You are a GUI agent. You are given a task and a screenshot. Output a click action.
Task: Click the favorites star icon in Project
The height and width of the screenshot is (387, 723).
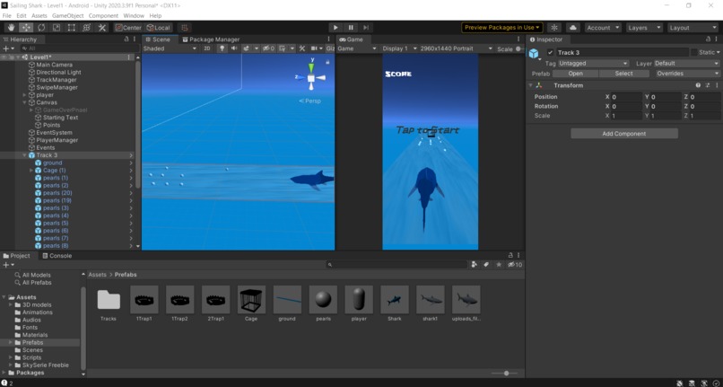pos(499,265)
